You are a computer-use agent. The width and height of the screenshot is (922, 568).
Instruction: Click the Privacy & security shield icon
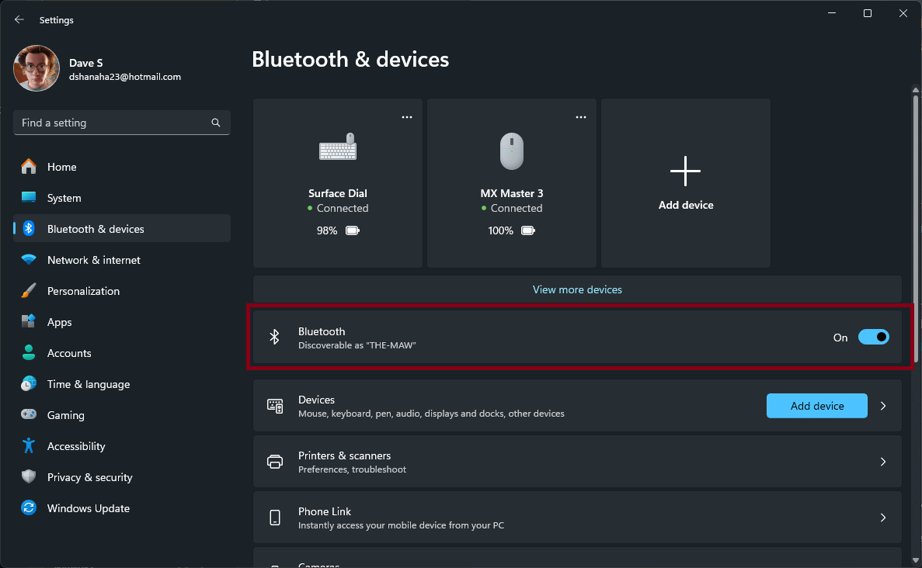[28, 477]
